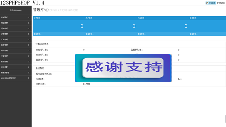Image resolution: width=226 pixels, height=127 pixels.
Task: Click the 已撤销订单 label
Action: (137, 50)
